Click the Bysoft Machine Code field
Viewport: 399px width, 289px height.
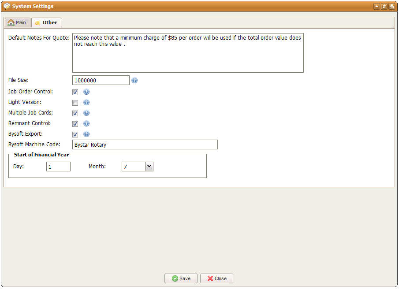145,144
